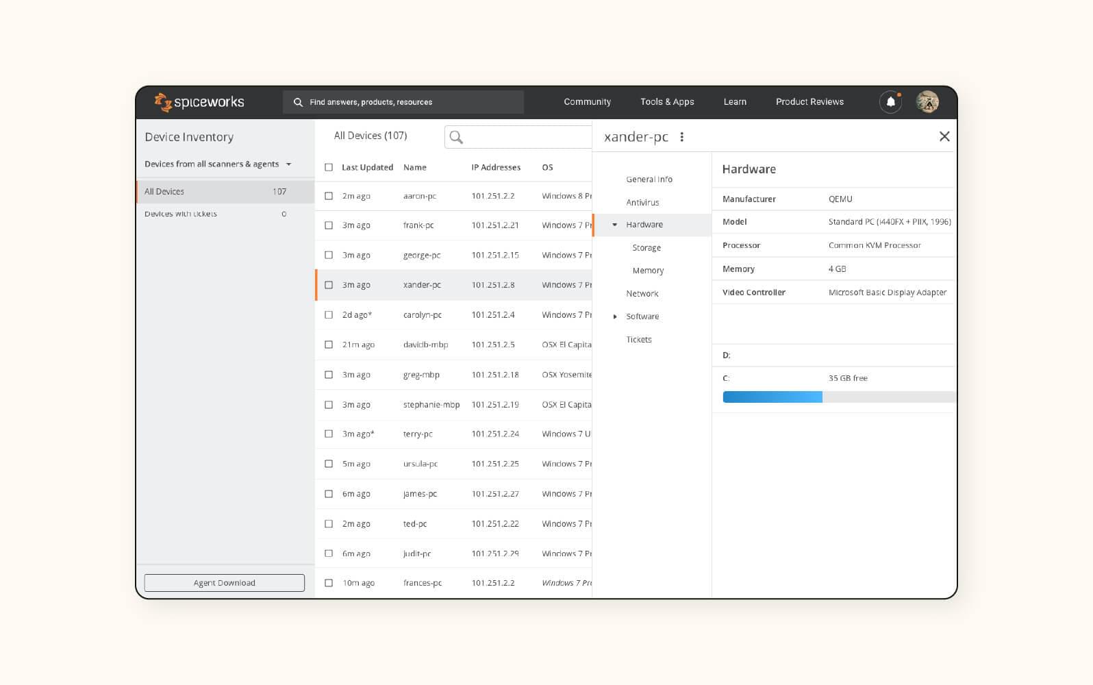The width and height of the screenshot is (1093, 685).
Task: Click the stephanie-mbp device name
Action: click(431, 405)
